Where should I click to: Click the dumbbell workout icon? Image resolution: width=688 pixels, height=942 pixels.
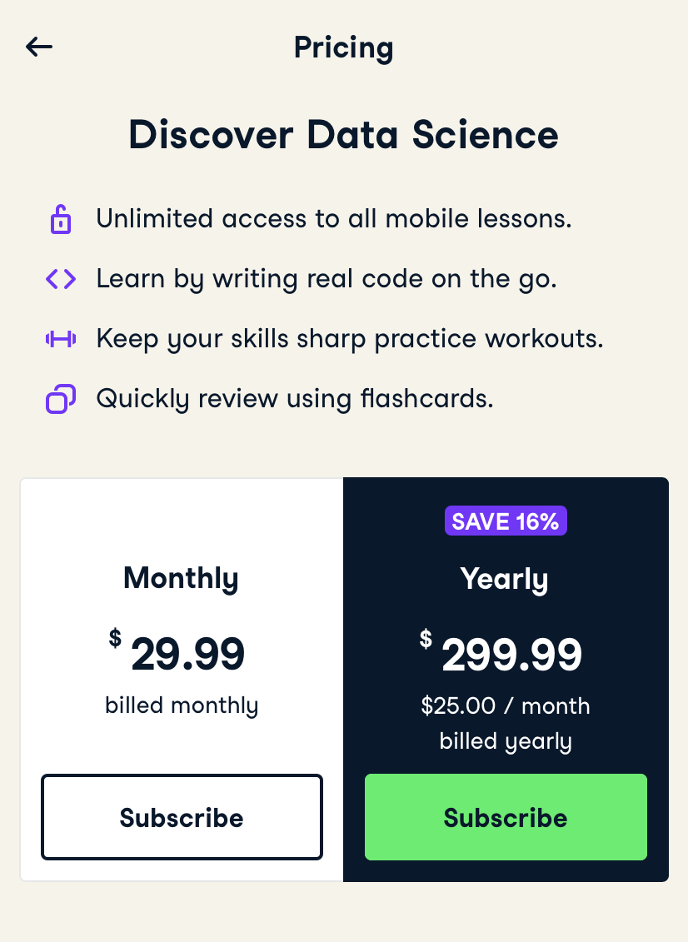[60, 339]
